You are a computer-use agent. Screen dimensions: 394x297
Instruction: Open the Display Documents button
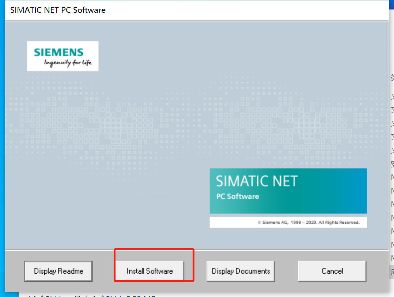click(x=241, y=271)
